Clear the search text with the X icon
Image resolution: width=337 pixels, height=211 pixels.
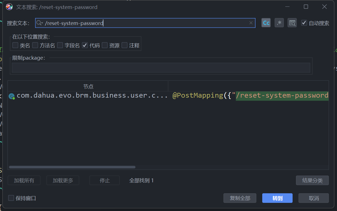tap(251, 23)
